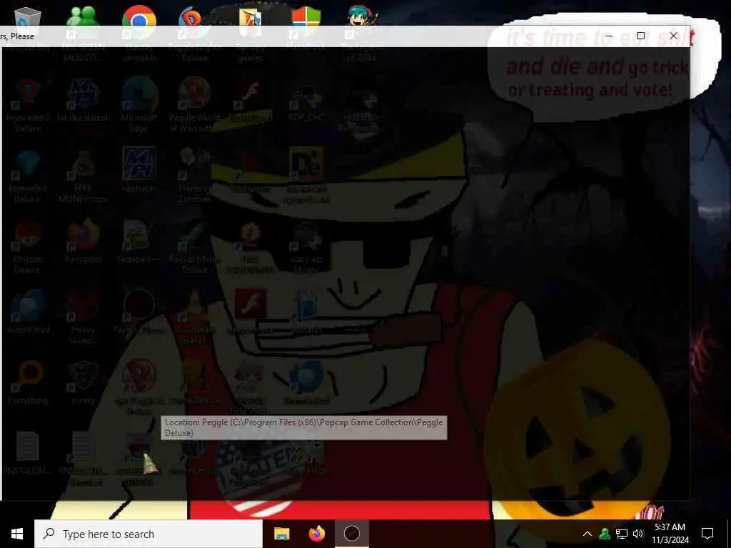Select the Papers, Please taskbar button

click(x=352, y=534)
